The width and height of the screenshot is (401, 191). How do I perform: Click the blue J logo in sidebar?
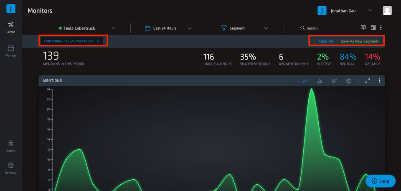tap(11, 8)
